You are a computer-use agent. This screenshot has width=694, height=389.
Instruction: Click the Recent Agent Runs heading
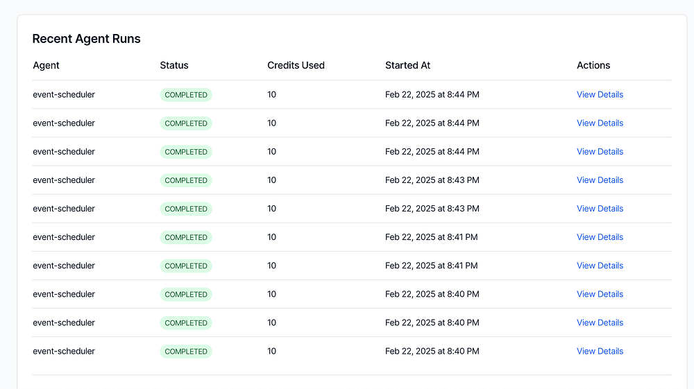(x=87, y=39)
